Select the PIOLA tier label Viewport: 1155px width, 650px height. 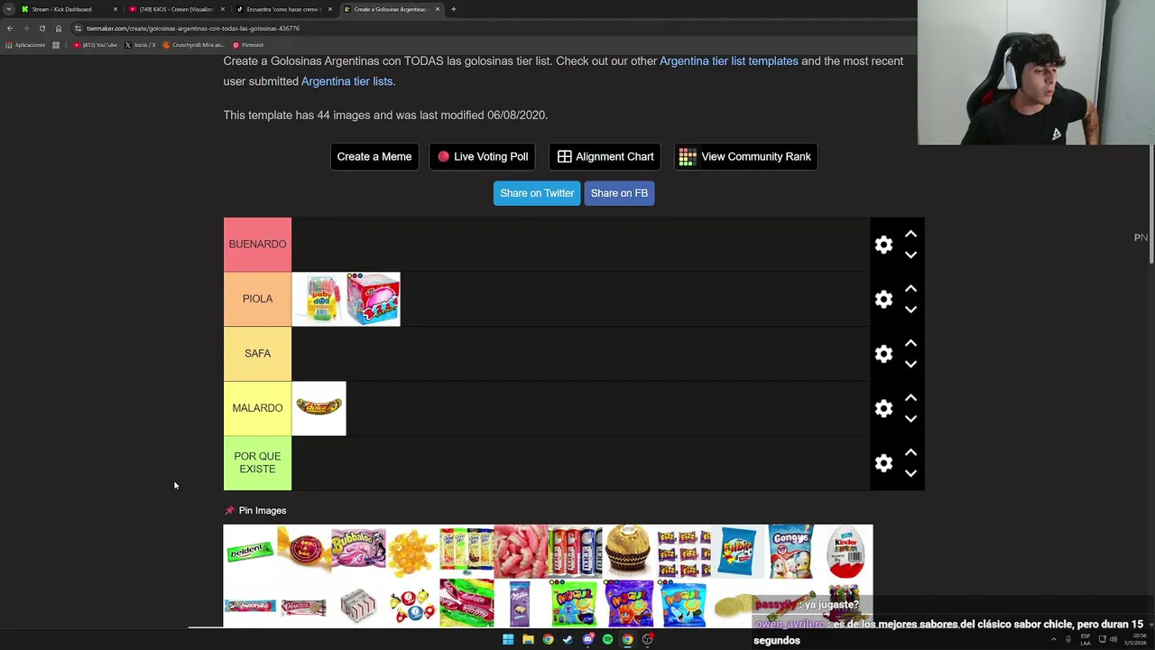click(x=257, y=299)
